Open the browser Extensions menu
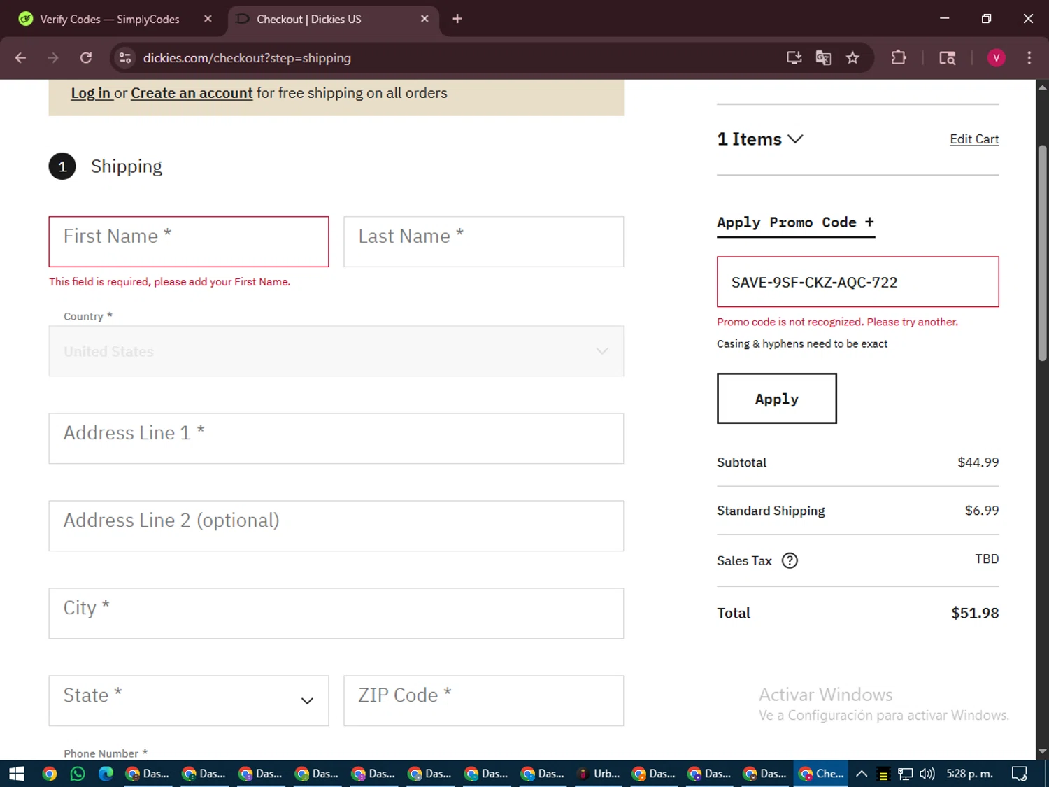Image resolution: width=1049 pixels, height=787 pixels. (899, 58)
